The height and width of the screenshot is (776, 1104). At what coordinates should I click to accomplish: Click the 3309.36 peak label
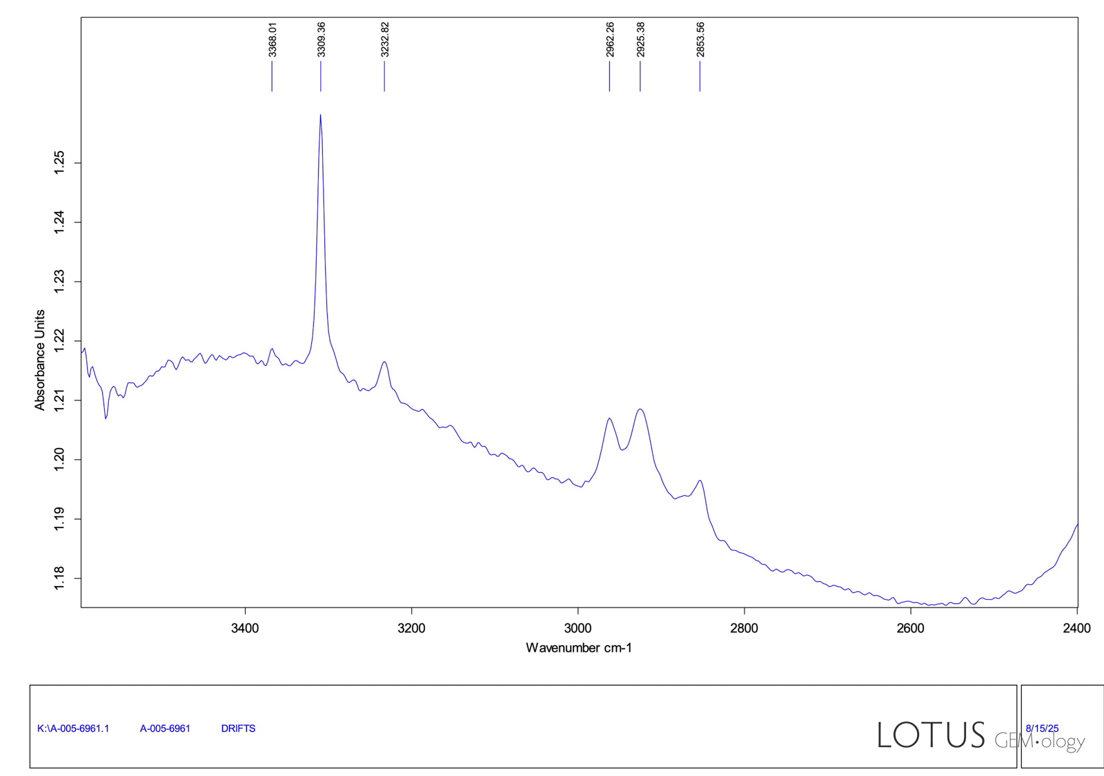pyautogui.click(x=321, y=39)
